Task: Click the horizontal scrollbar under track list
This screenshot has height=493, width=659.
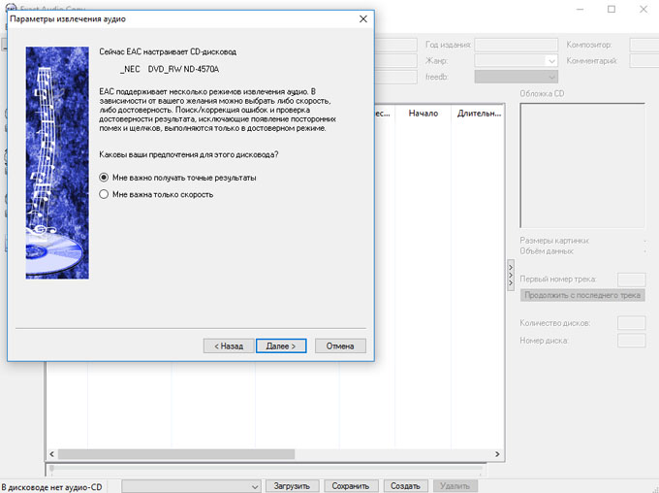Action: pos(271,453)
